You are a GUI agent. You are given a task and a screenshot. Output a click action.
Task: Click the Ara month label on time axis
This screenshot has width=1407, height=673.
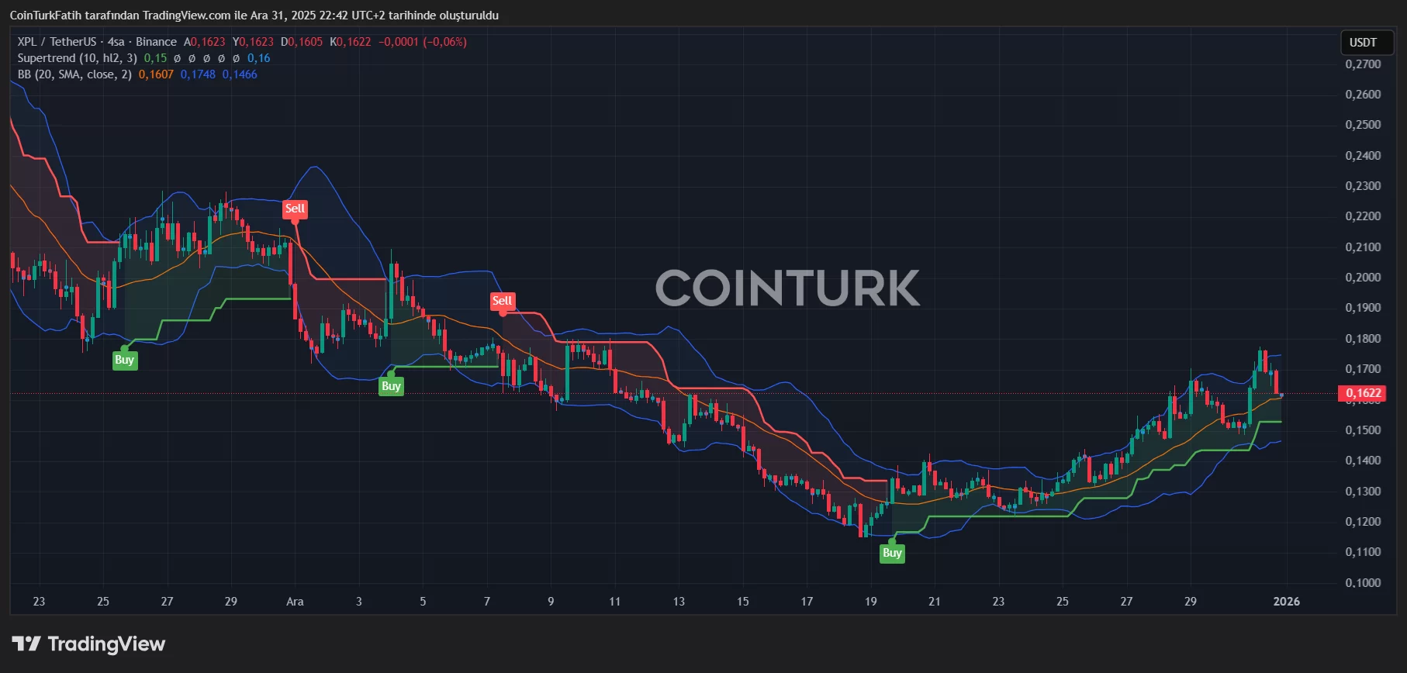tap(295, 602)
